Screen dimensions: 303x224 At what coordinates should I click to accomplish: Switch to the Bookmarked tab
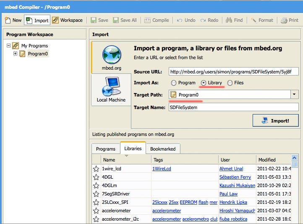click(x=163, y=149)
